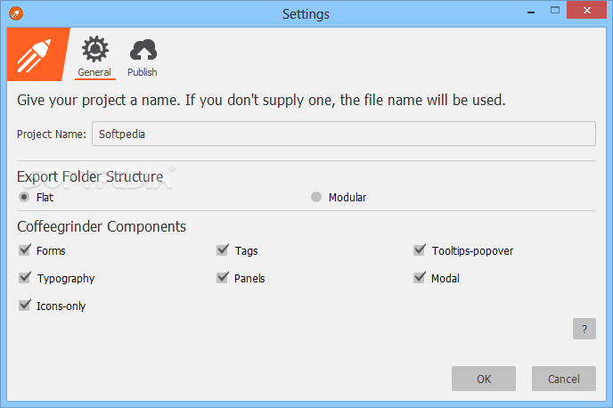Disable the Icons-only checkbox

pos(25,306)
